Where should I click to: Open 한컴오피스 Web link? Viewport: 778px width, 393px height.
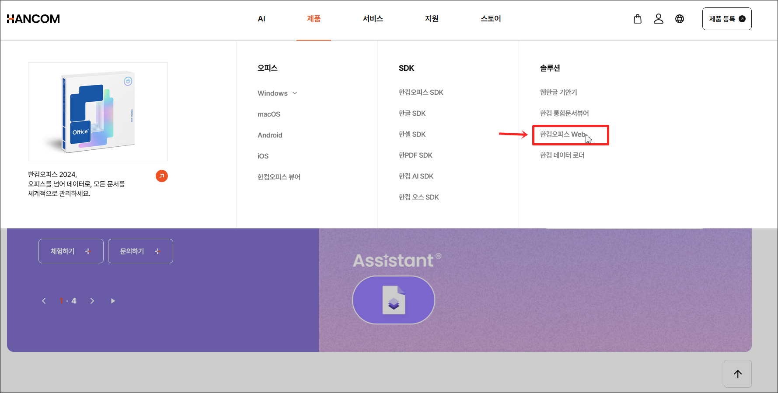point(563,134)
